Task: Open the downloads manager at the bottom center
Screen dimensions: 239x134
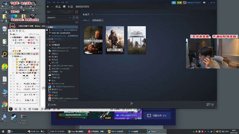Action: click(131, 104)
